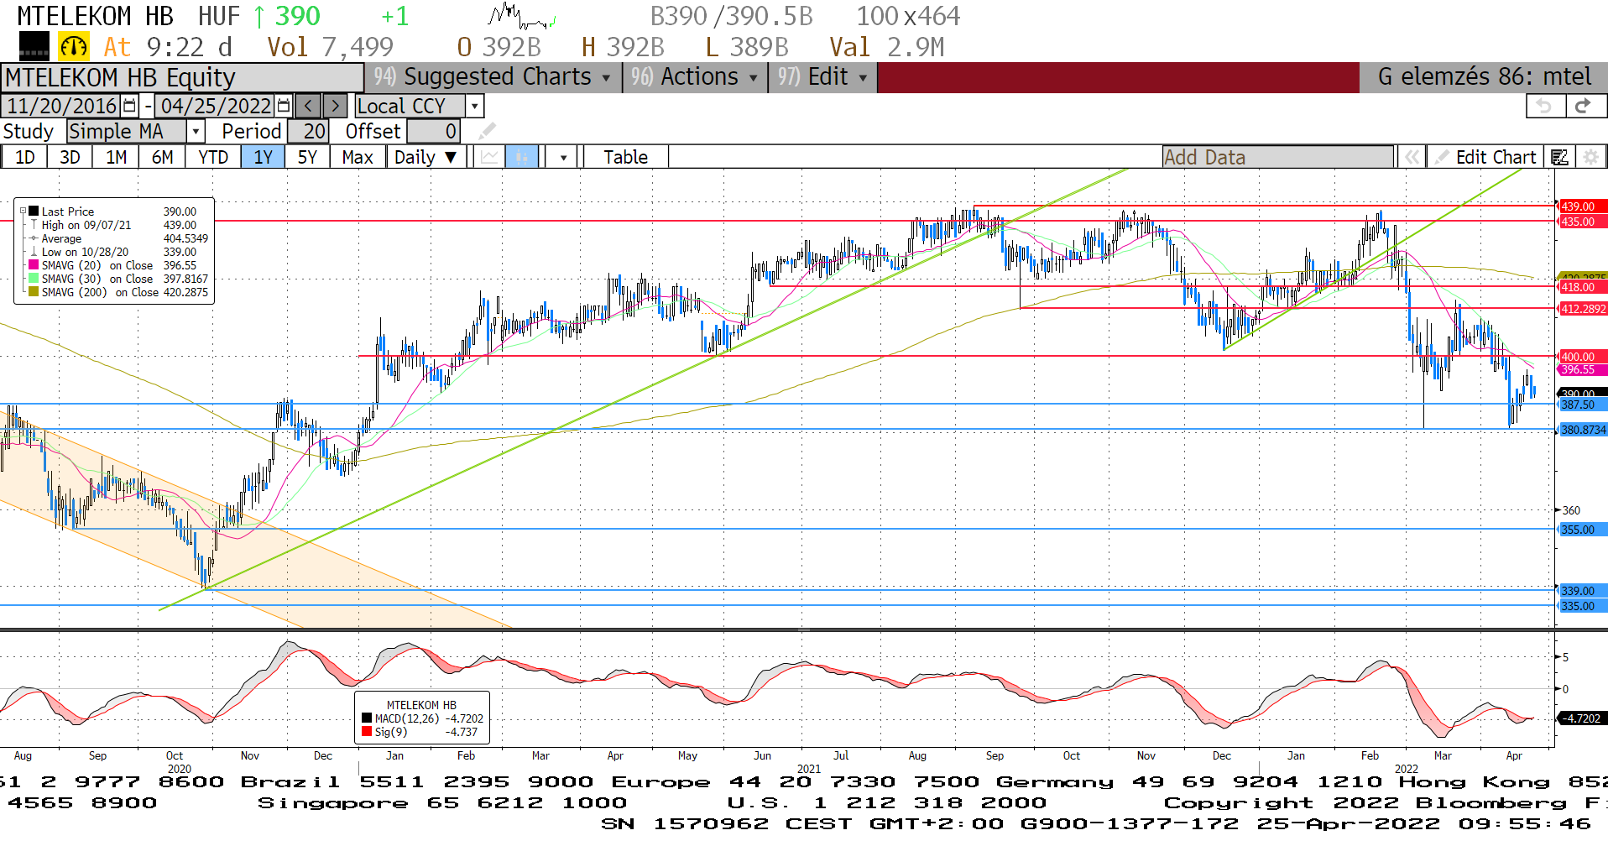Open the Edit menu

pos(822,77)
